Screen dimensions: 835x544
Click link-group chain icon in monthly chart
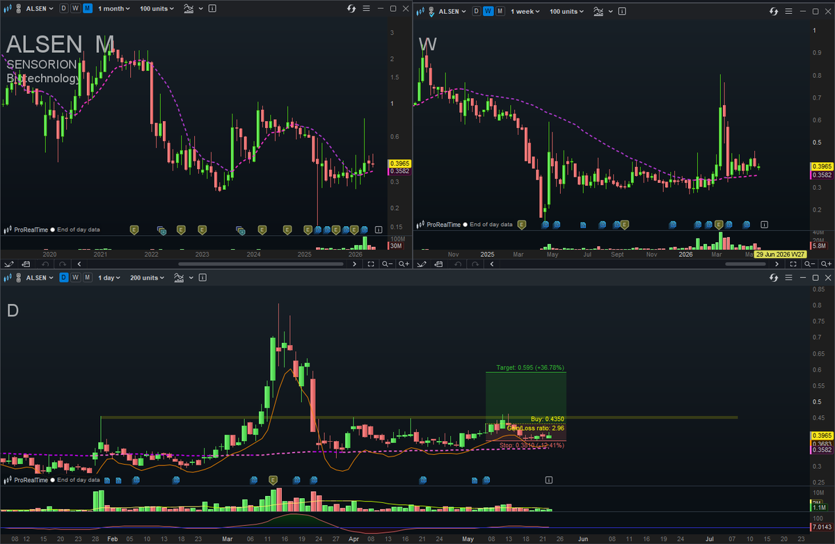19,9
